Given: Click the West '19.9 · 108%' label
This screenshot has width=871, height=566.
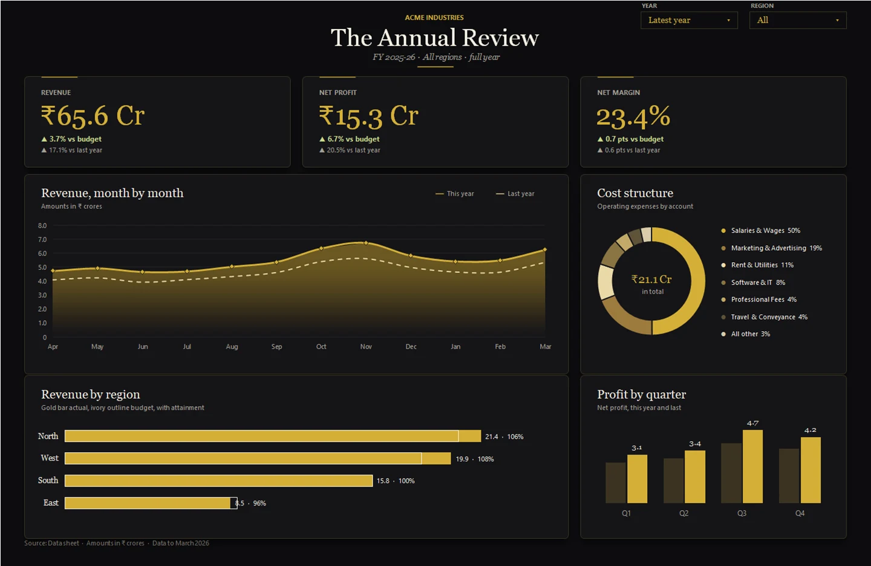Looking at the screenshot, I should [475, 459].
